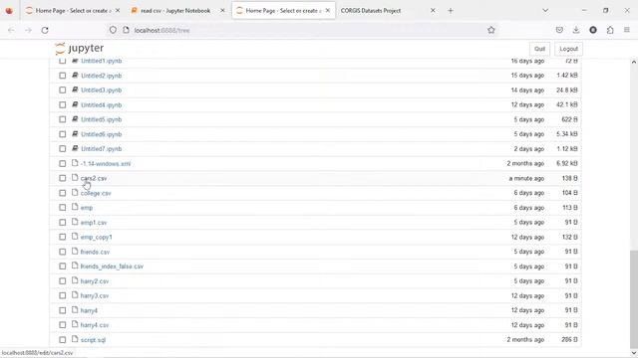Click the Logout button
This screenshot has width=638, height=358.
[x=568, y=49]
